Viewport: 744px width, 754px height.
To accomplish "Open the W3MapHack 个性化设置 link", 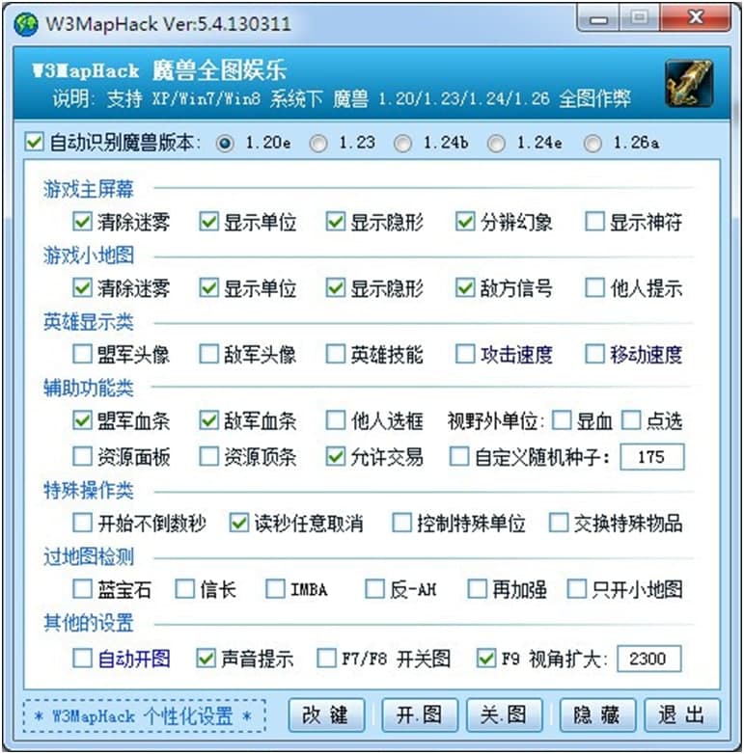I will point(145,716).
